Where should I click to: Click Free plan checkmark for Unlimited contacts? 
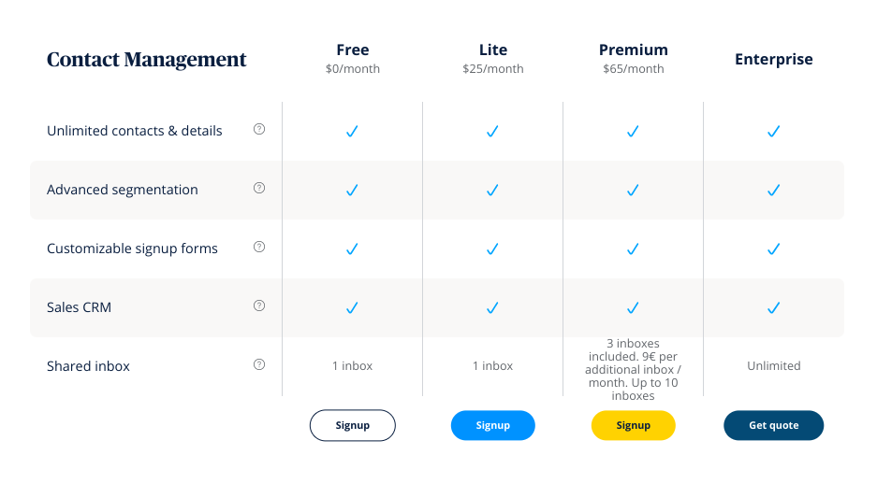coord(352,132)
